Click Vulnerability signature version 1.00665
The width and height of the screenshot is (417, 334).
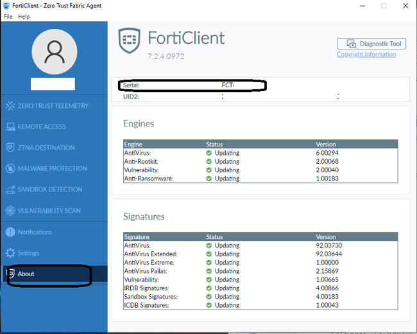coord(327,279)
